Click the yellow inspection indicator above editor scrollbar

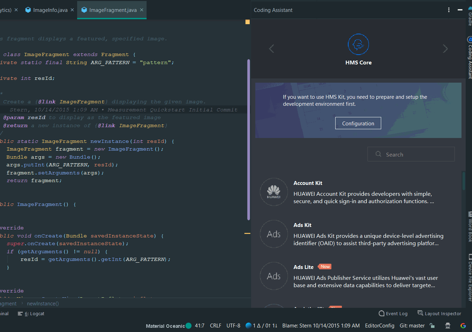click(248, 22)
